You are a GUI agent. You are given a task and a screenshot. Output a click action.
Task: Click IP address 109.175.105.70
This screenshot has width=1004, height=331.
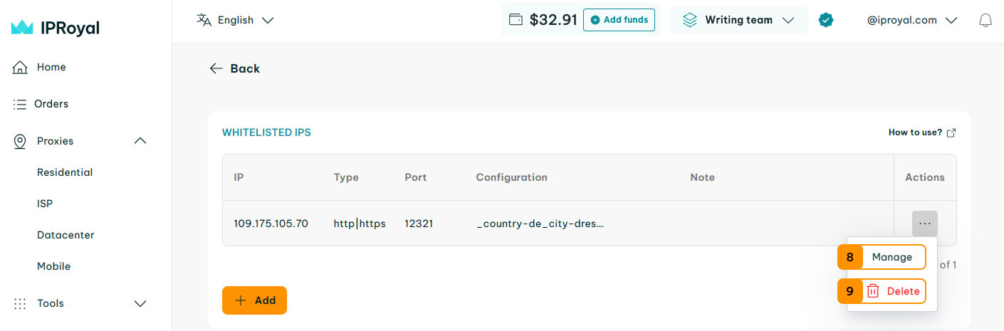271,224
